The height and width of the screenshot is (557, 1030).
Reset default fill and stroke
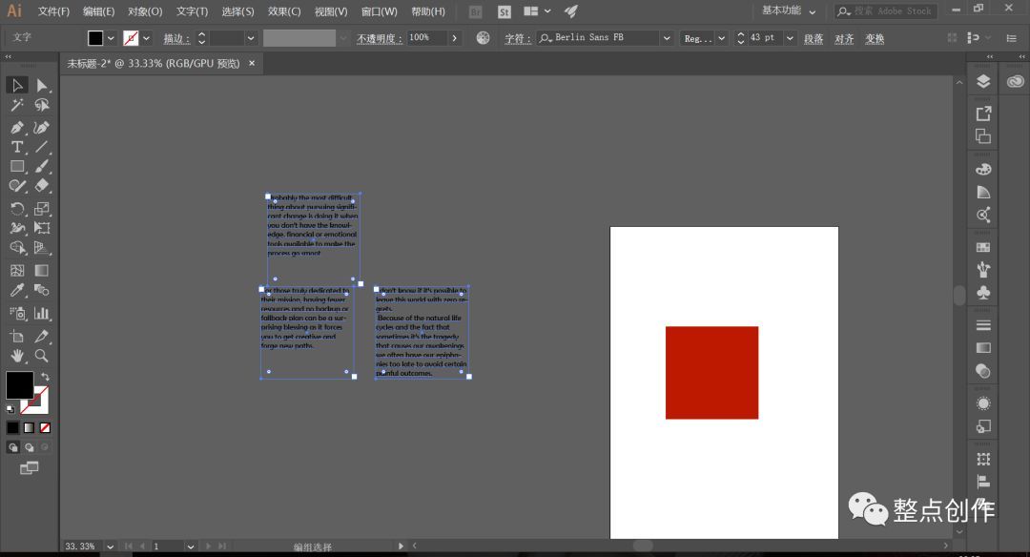tap(10, 408)
